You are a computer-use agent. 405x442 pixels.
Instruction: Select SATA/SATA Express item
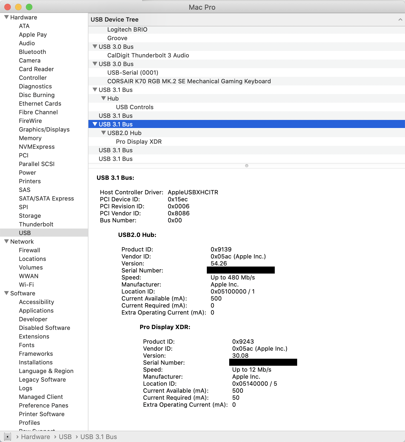pos(46,199)
